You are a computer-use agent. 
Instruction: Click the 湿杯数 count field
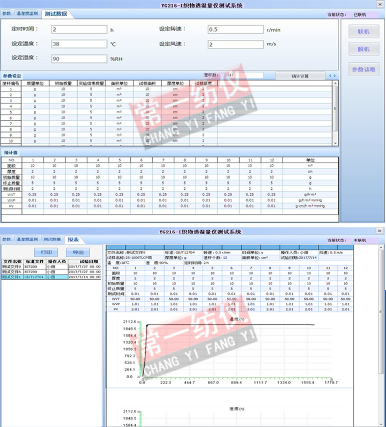(244, 76)
